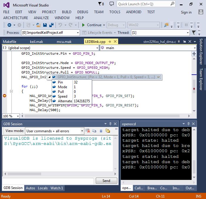Toggle pin on the LEDBlink.cpp tab
This screenshot has width=206, height=199.
point(110,42)
